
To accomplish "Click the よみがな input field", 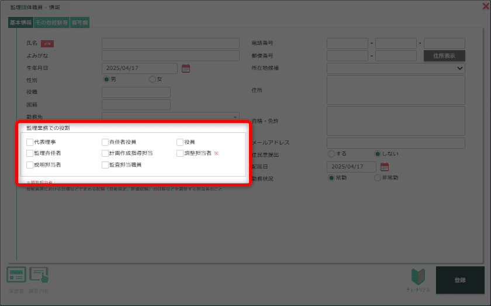I will pyautogui.click(x=171, y=56).
